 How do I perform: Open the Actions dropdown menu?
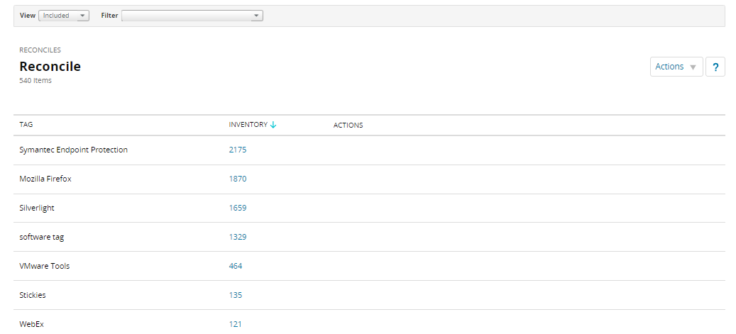pyautogui.click(x=676, y=67)
